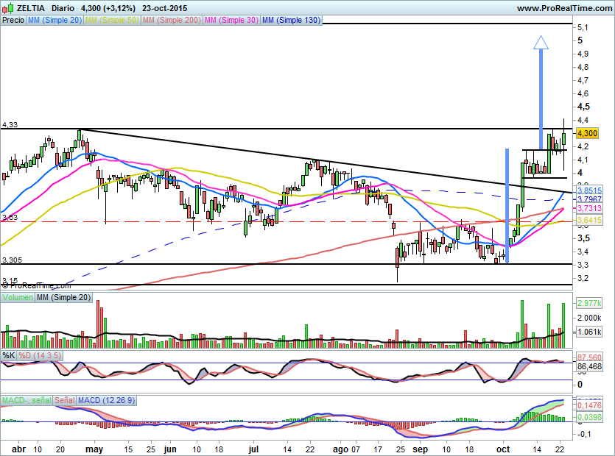Screen dimensions: 615x456
Task: Click the 86,468 stochastic value tag
Action: click(x=589, y=367)
